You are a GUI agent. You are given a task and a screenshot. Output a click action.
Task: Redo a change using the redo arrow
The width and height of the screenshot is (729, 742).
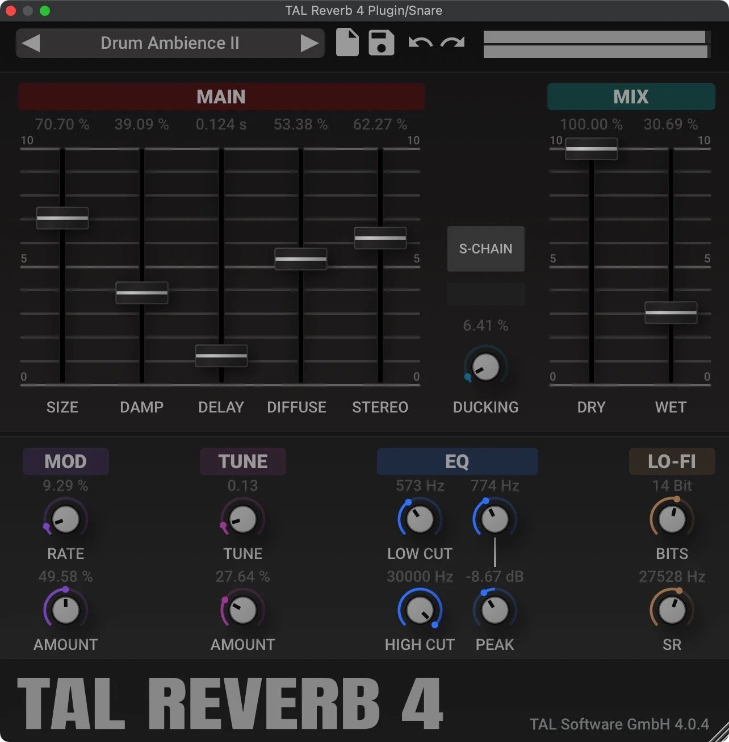pyautogui.click(x=451, y=43)
